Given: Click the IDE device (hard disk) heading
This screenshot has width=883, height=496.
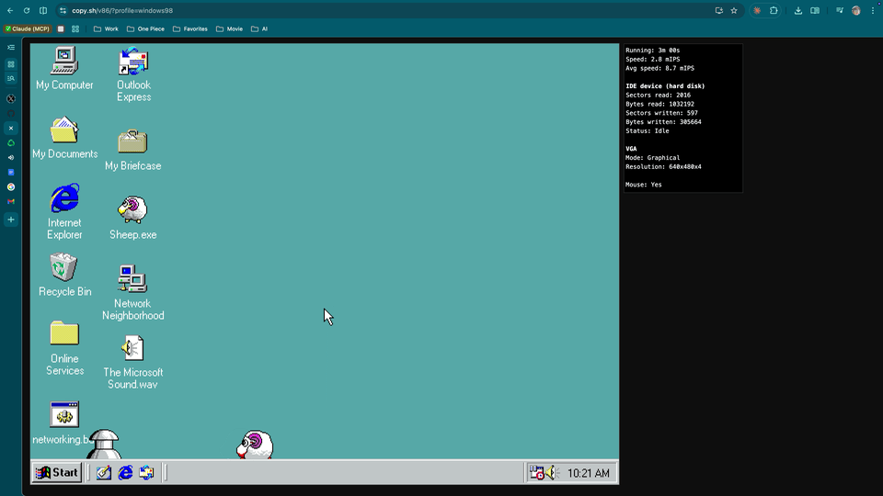Looking at the screenshot, I should pyautogui.click(x=665, y=86).
